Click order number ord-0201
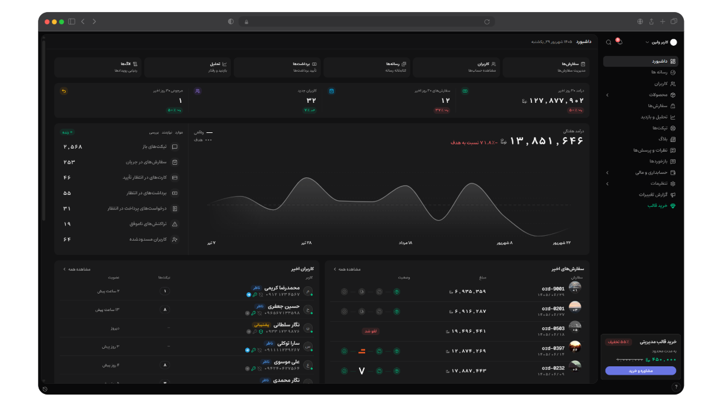This screenshot has height=406, width=723. [x=553, y=309]
